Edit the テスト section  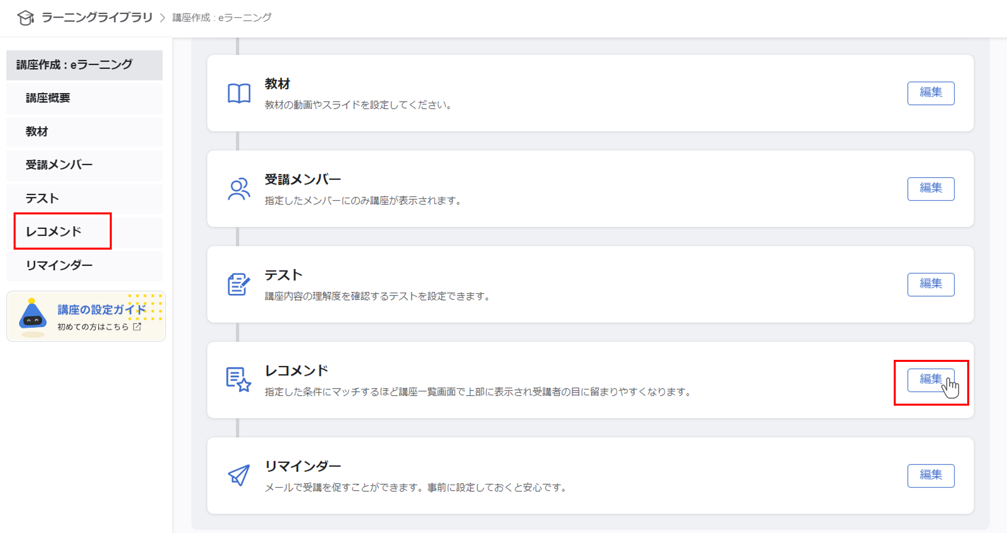[x=930, y=284]
